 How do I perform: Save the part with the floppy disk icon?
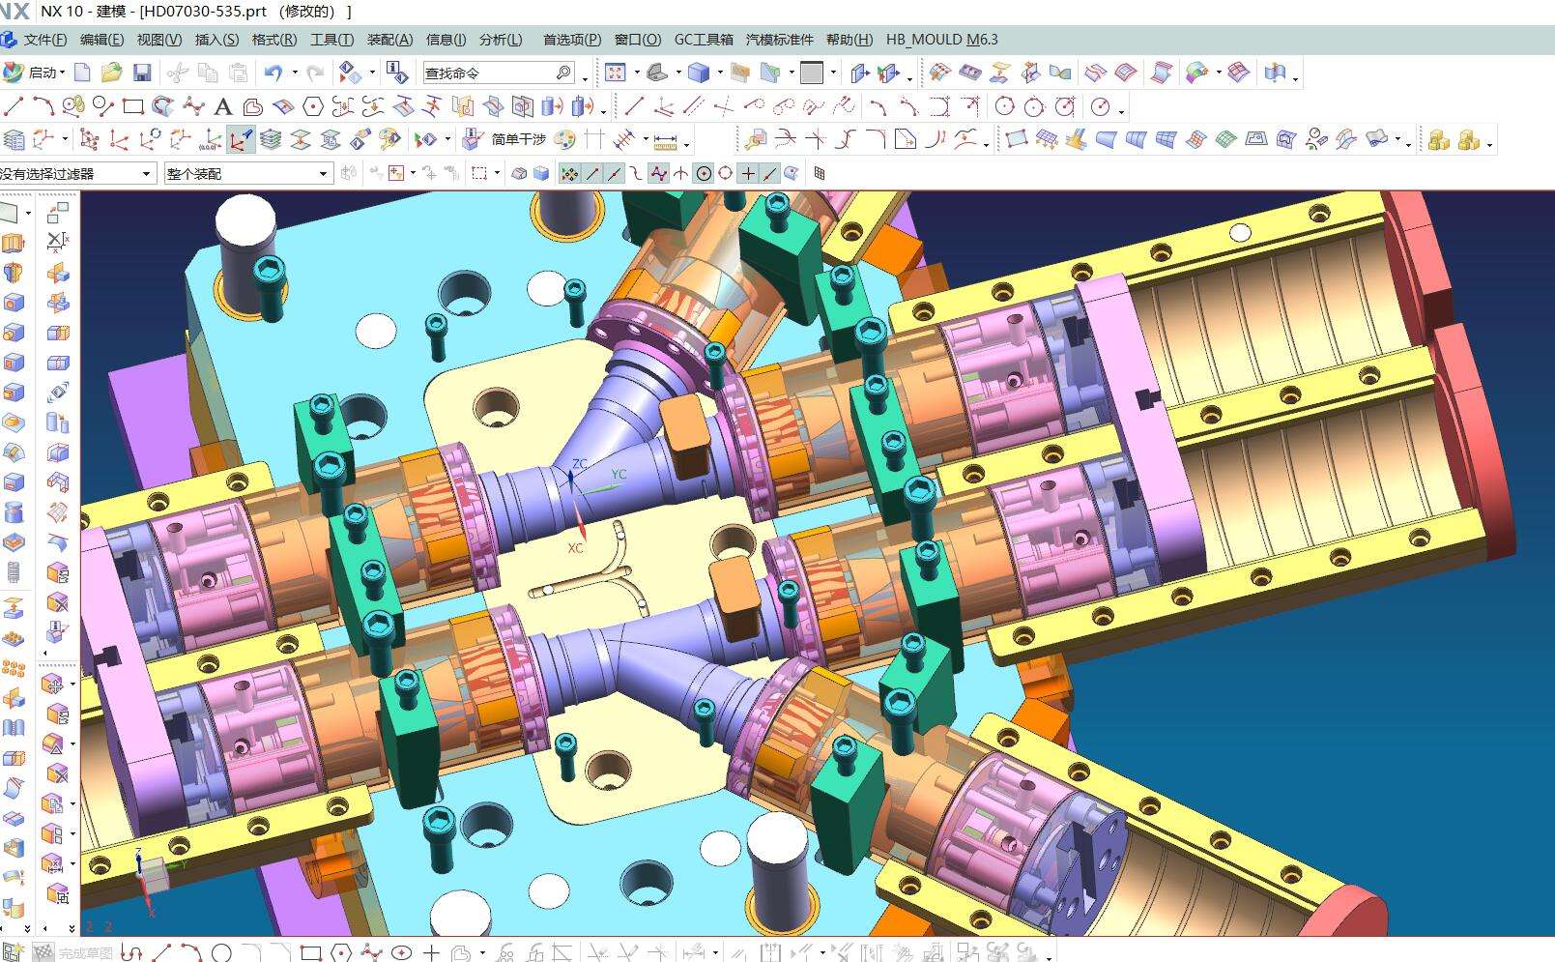(142, 73)
